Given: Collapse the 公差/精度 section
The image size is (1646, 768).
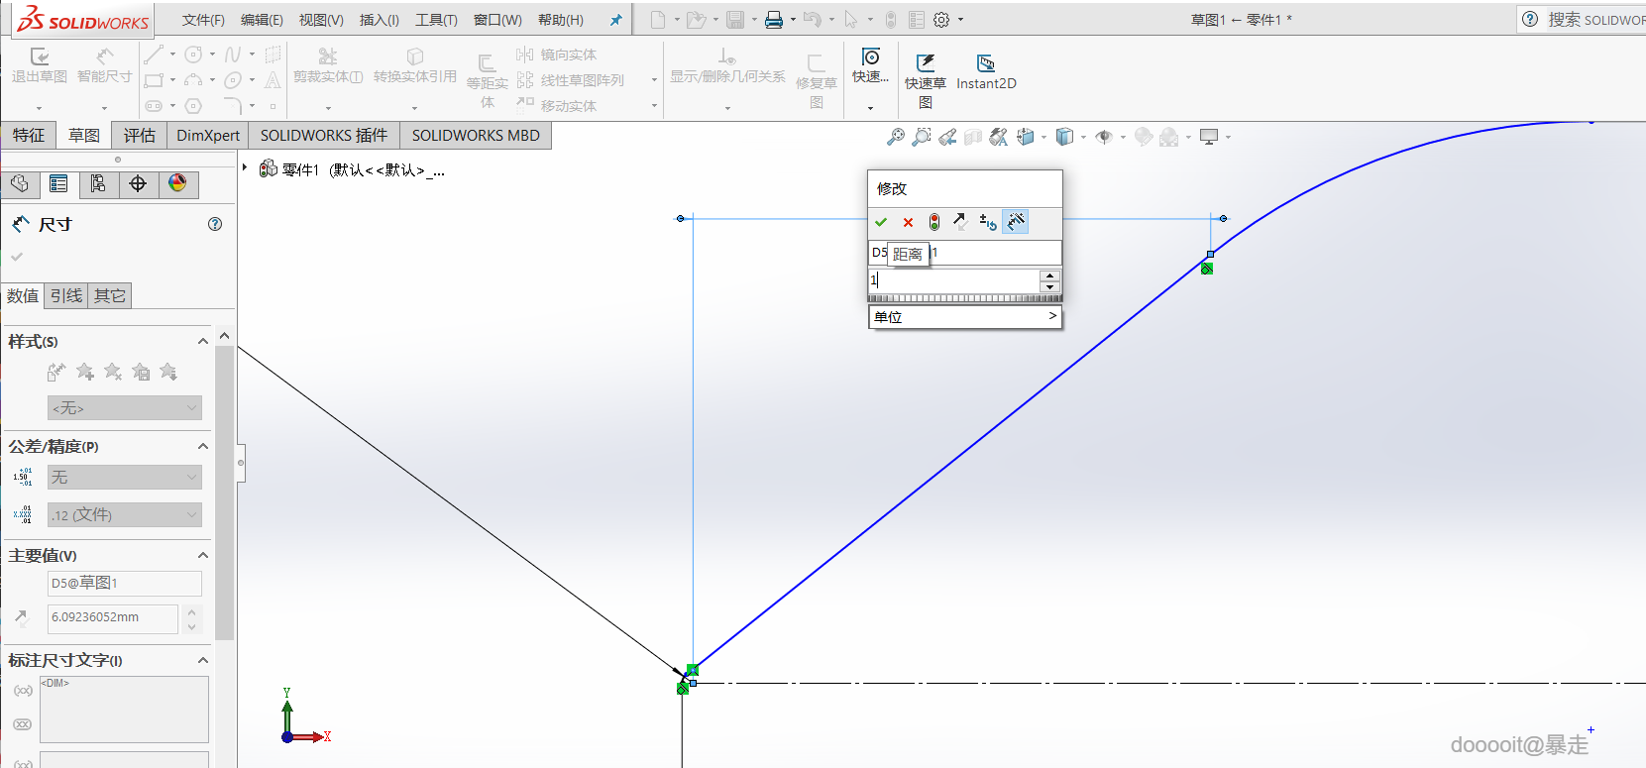Looking at the screenshot, I should tap(203, 447).
